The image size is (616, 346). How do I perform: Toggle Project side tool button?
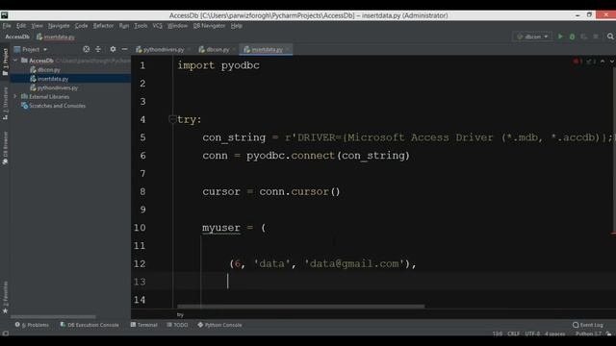[x=5, y=62]
